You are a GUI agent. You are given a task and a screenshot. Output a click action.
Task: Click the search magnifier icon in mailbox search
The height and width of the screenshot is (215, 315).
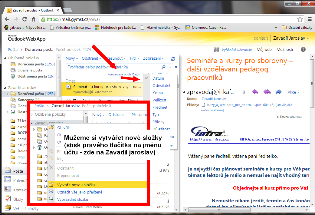164,67
